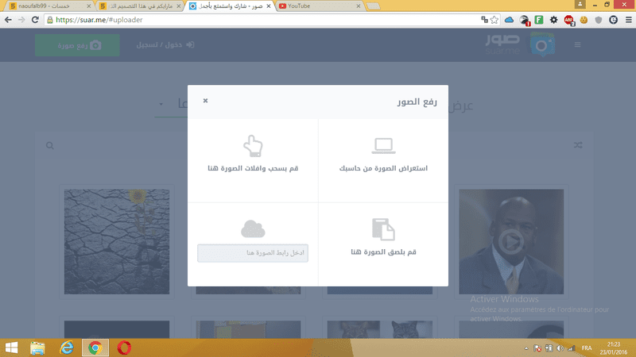Open File Explorer from taskbar

[37, 348]
